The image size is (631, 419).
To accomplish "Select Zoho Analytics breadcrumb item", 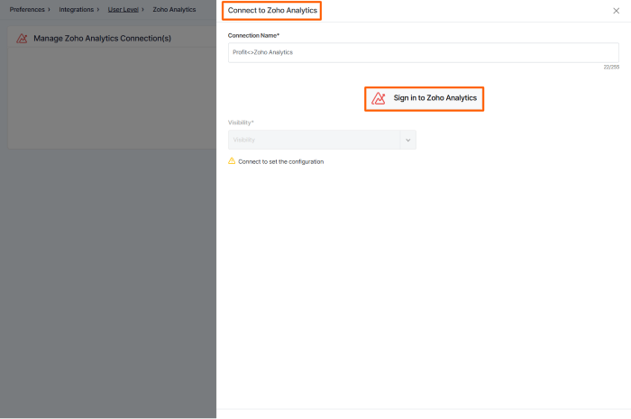I will [x=174, y=9].
